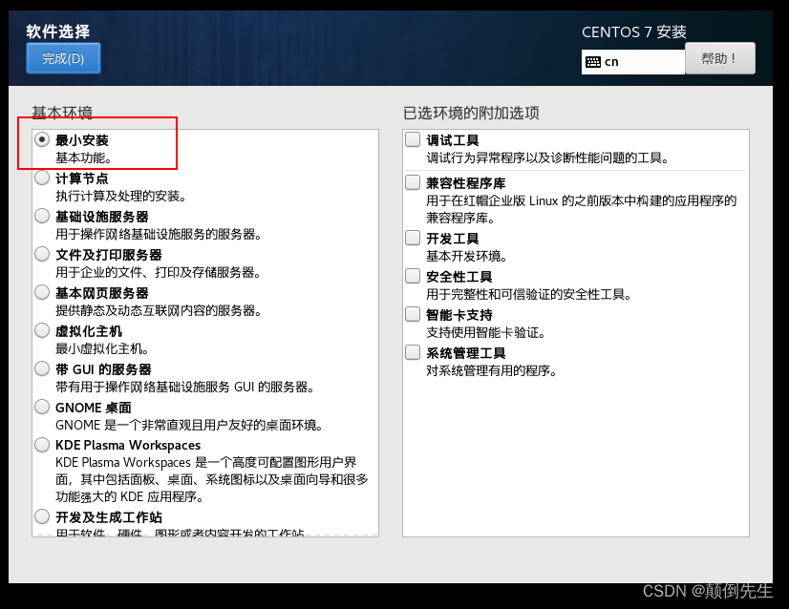Pick 文件及打印服务器 environment
The height and width of the screenshot is (609, 789).
(x=42, y=254)
